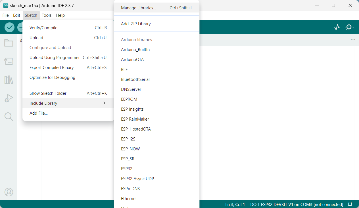Image resolution: width=359 pixels, height=208 pixels.
Task: Click DOIT ESP32 DEVKIT V1 board status
Action: [x=297, y=204]
